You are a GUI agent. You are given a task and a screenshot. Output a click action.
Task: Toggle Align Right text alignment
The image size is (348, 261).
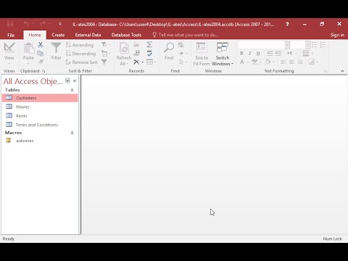(300, 62)
